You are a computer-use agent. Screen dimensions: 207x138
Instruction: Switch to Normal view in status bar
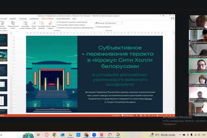pos(137,116)
